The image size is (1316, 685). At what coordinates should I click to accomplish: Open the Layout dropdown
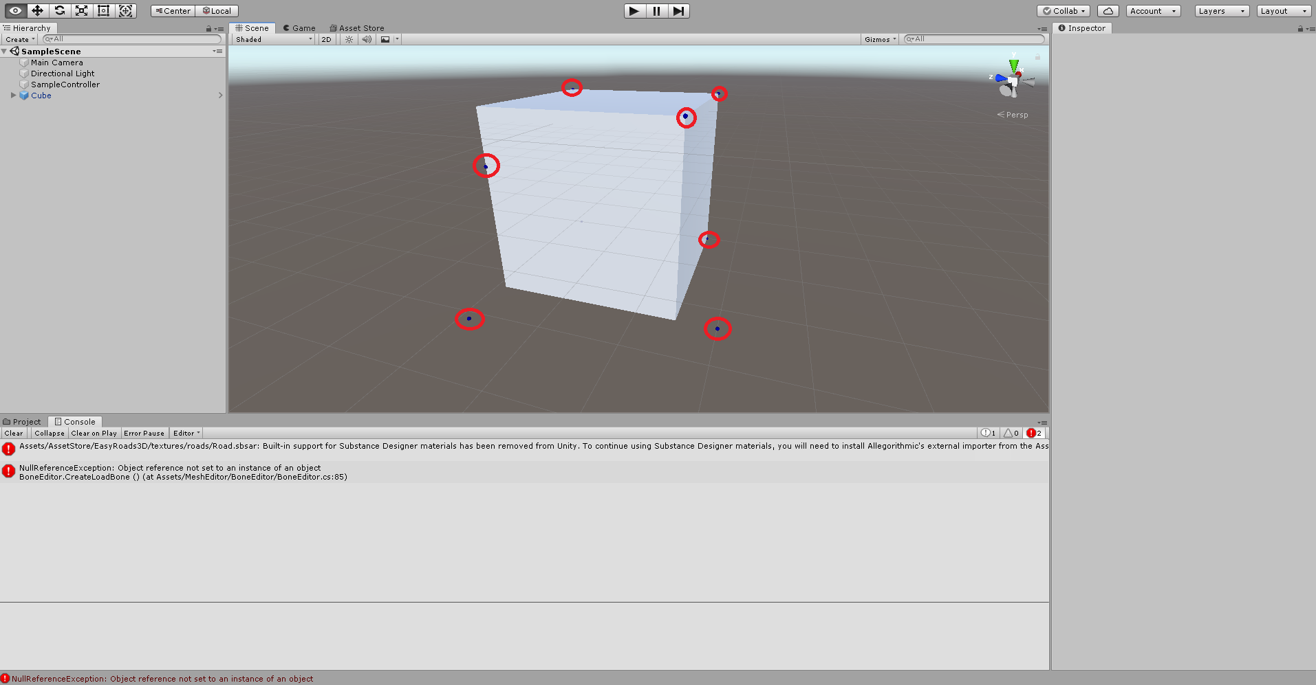point(1284,11)
